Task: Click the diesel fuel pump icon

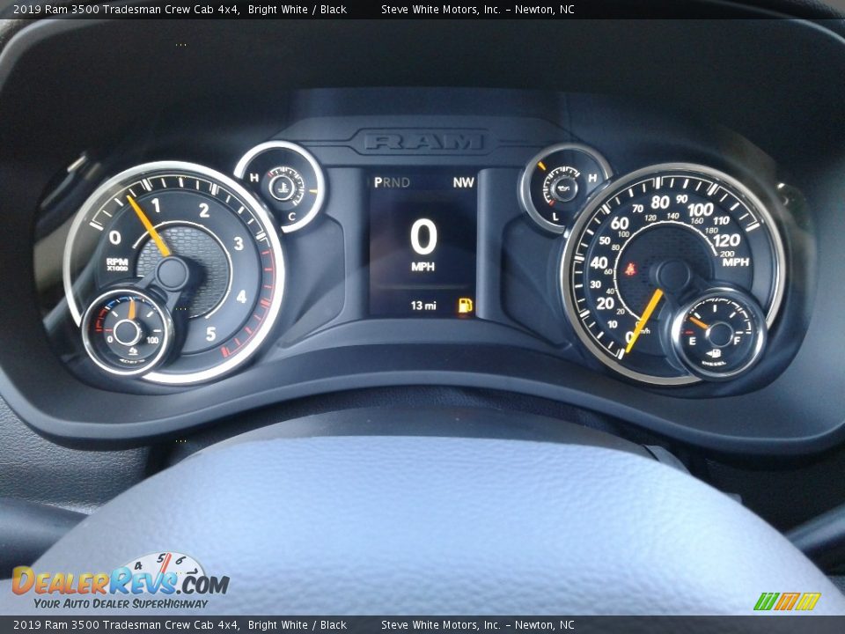Action: 715,355
